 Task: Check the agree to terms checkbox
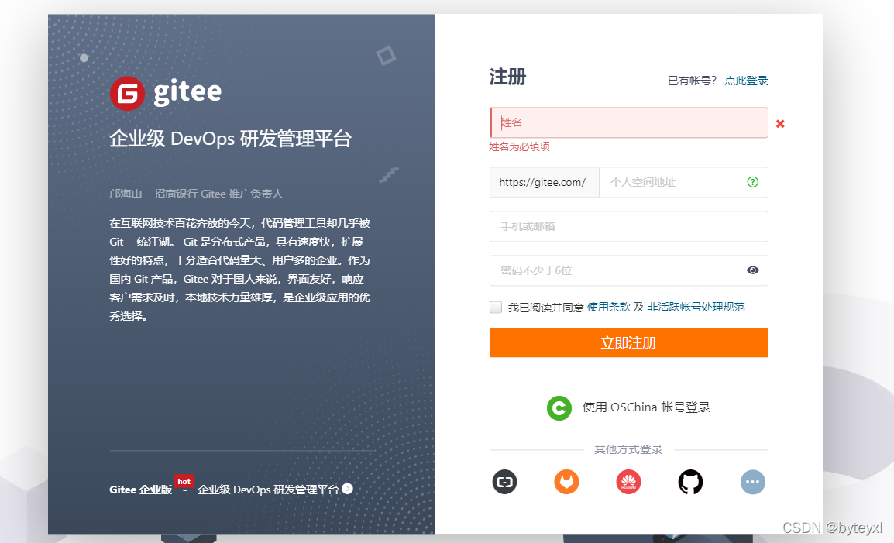pos(496,307)
